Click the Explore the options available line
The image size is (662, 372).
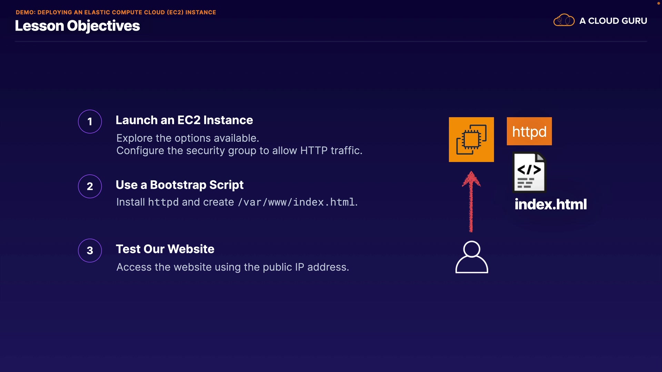pos(187,138)
